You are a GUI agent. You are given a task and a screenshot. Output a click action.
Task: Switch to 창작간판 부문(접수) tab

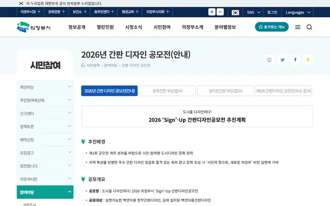coord(168,91)
